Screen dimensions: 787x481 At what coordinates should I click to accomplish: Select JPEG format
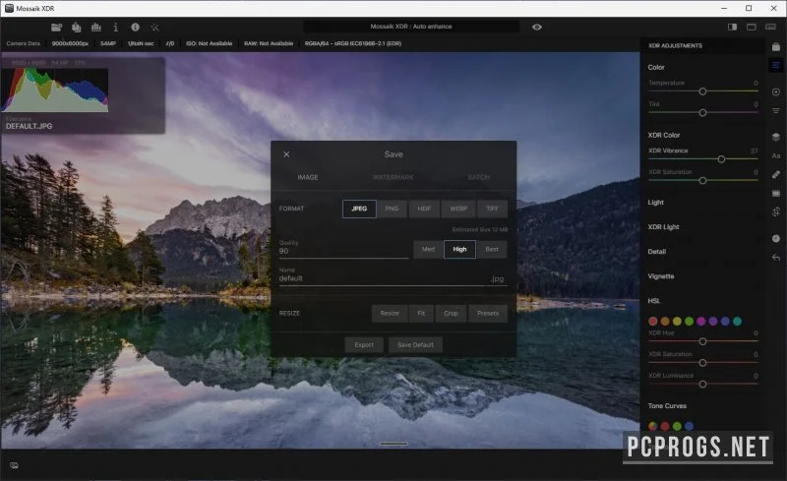pos(359,209)
